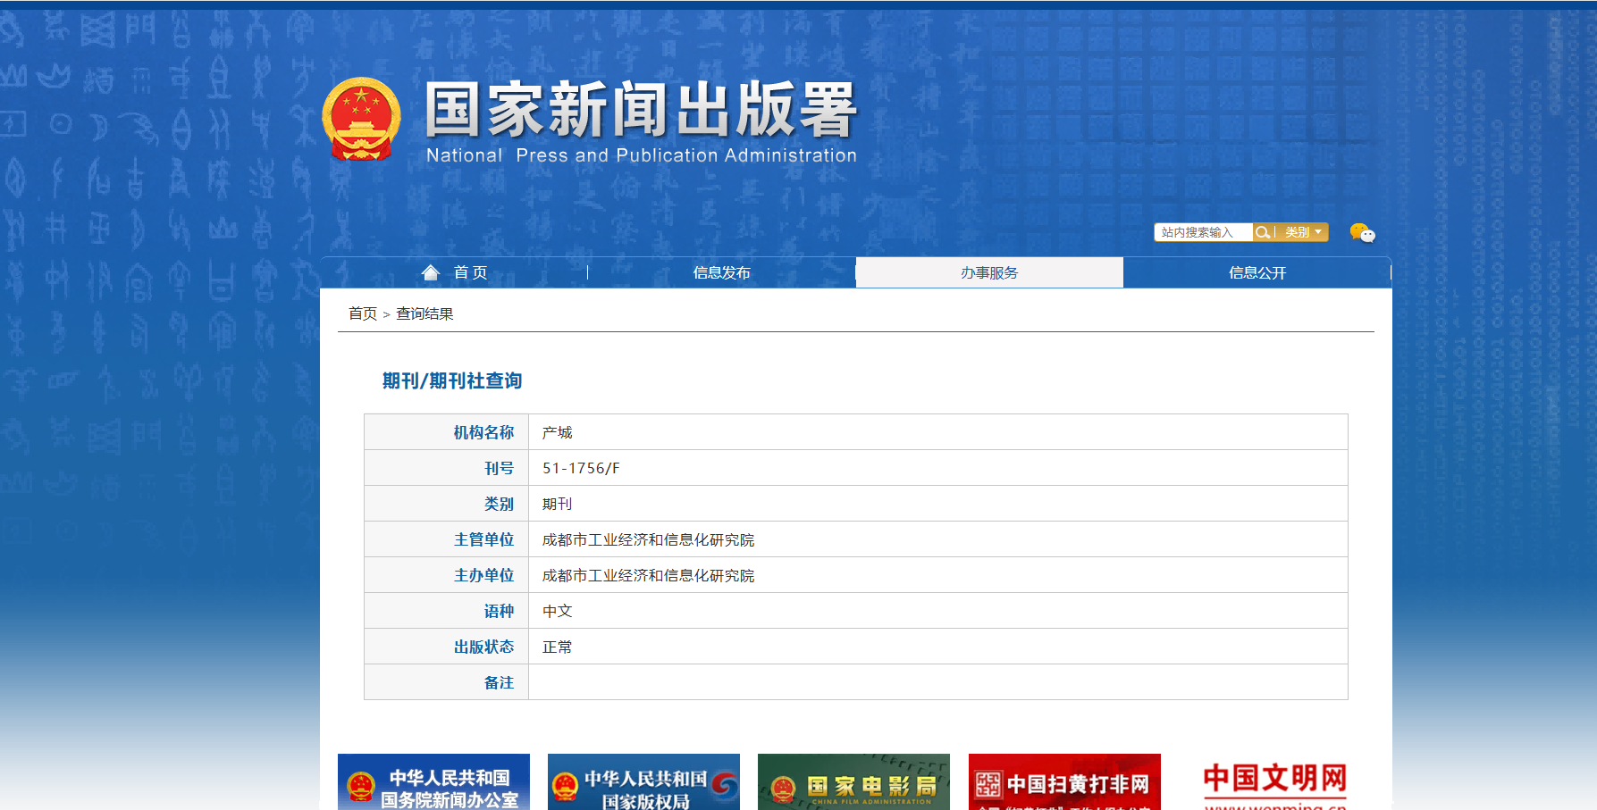Viewport: 1597px width, 810px height.
Task: Click the National Press and Publication Administration subtitle
Action: pyautogui.click(x=642, y=155)
